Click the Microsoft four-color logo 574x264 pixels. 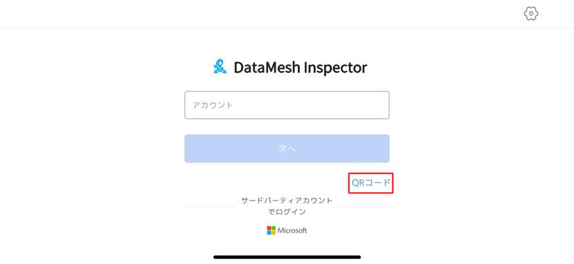(271, 230)
